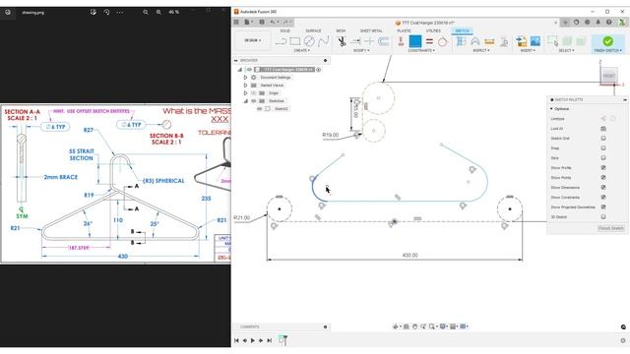The image size is (630, 354).
Task: Click the Insert Derive icon
Action: pos(521,41)
